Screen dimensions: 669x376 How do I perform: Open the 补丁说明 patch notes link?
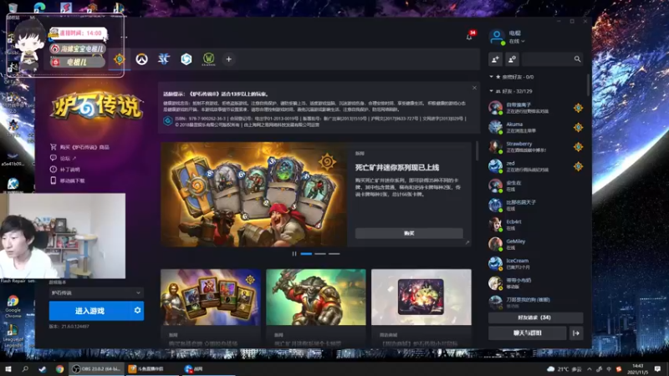click(x=65, y=170)
